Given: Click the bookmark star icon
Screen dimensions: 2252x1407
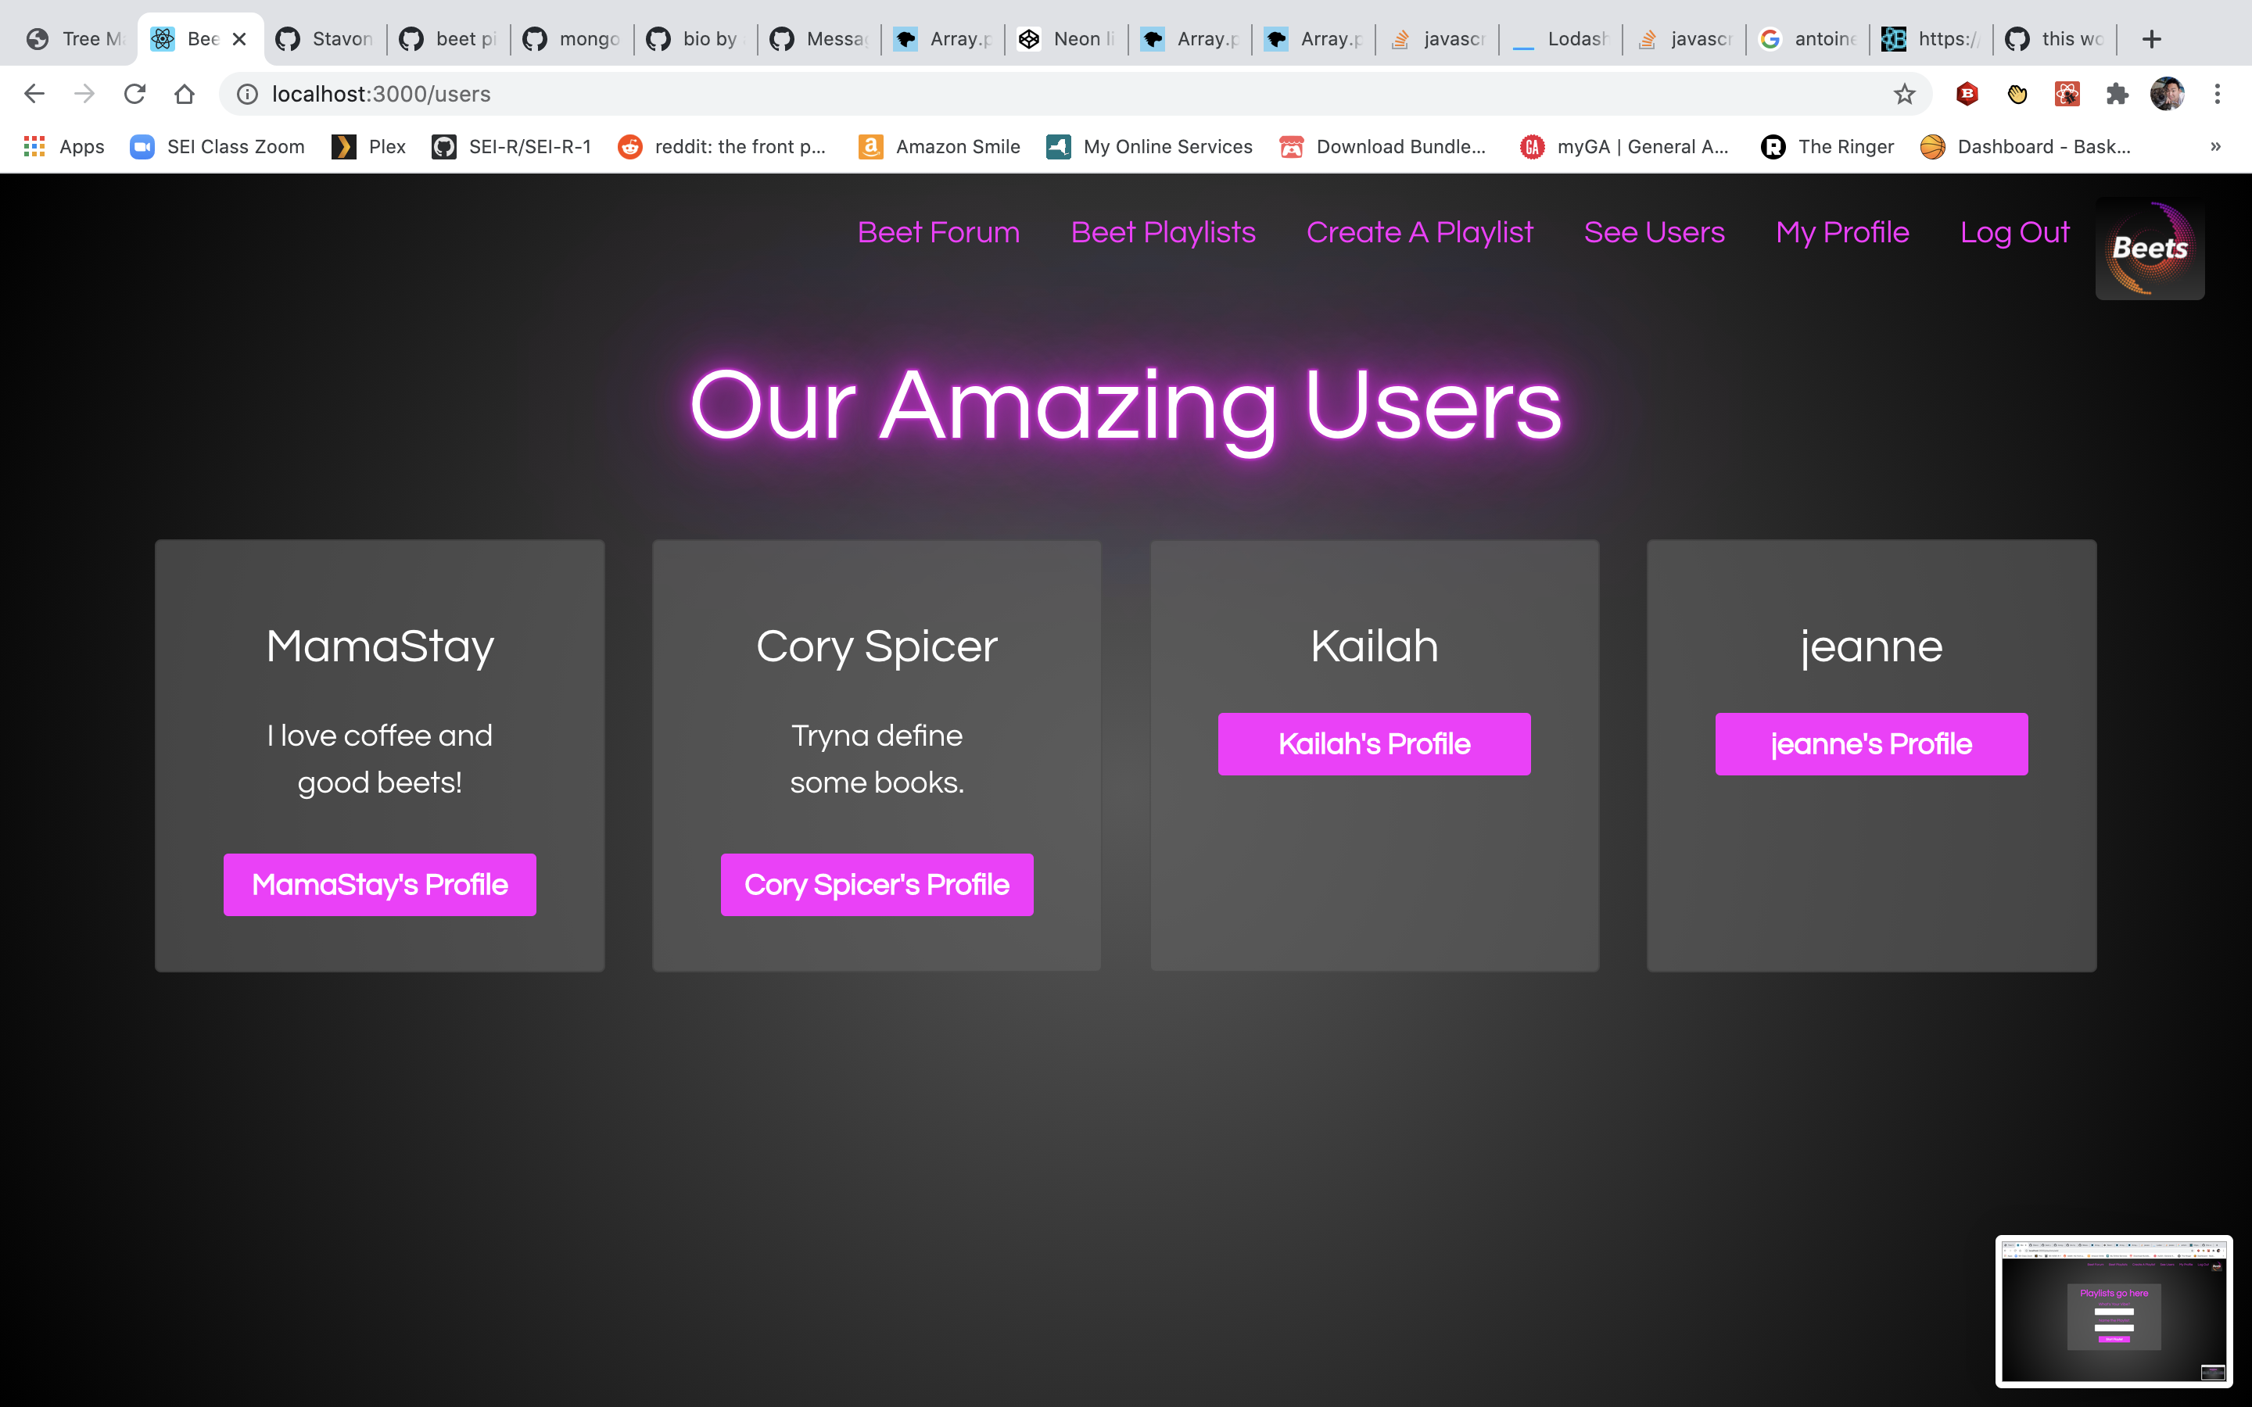Looking at the screenshot, I should 1906,92.
